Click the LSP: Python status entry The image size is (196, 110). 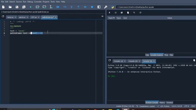163,106
